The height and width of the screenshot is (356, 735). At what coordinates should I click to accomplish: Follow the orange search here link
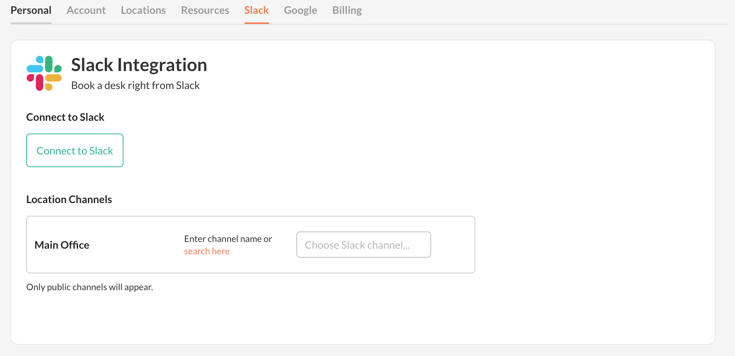[x=207, y=251]
